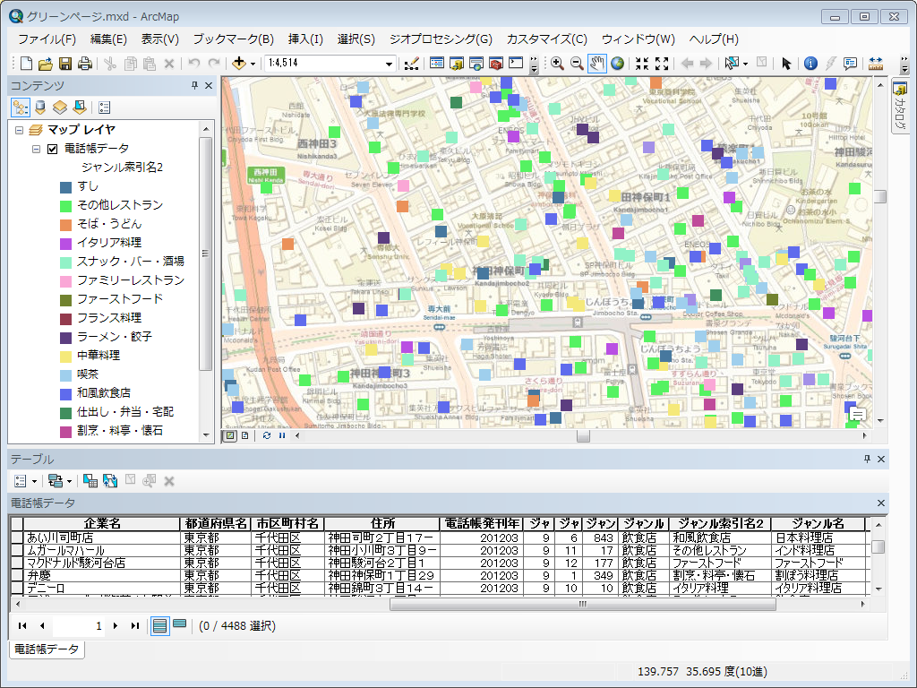This screenshot has height=688, width=917.
Task: Go to last record in table
Action: [135, 626]
